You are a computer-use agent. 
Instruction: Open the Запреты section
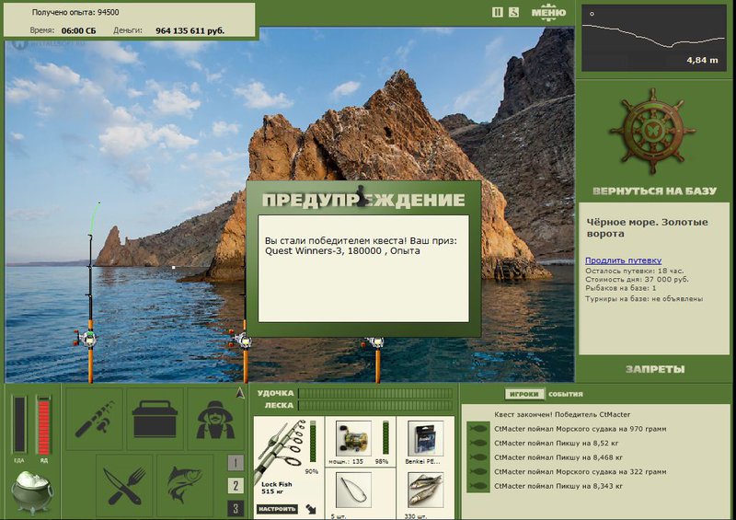click(655, 369)
